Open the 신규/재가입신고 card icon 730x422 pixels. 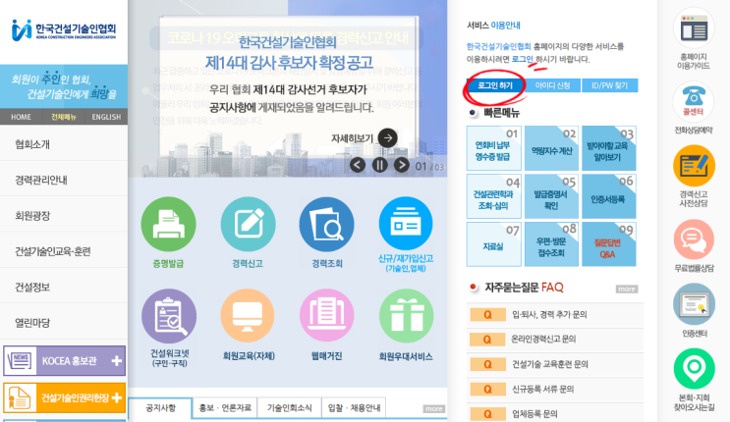click(406, 225)
